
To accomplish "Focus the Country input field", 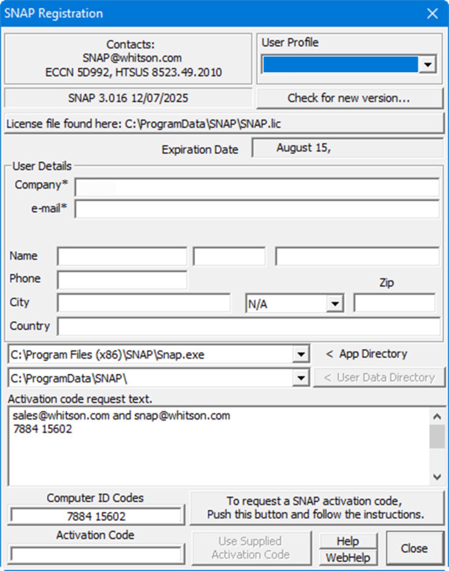I will click(x=248, y=327).
